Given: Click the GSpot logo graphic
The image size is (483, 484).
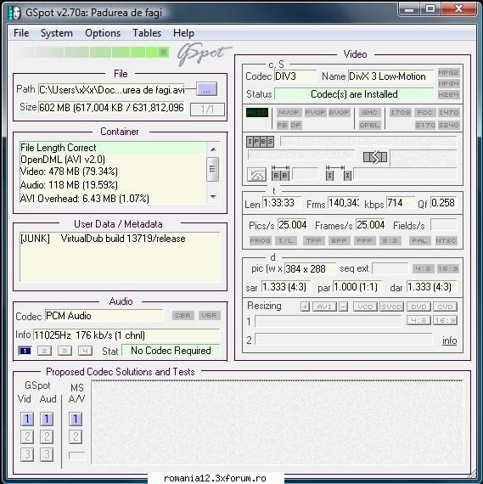Looking at the screenshot, I should (204, 54).
